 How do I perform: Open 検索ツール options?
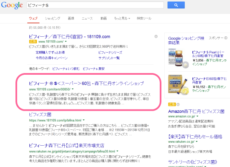[x=144, y=18]
